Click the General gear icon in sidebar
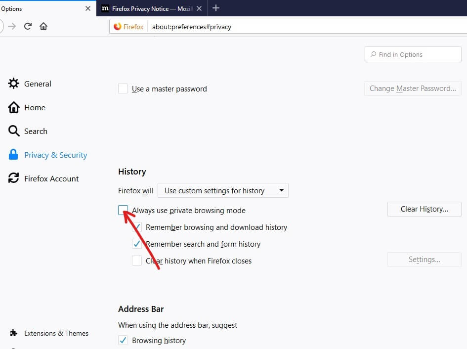The height and width of the screenshot is (349, 467). pos(13,84)
